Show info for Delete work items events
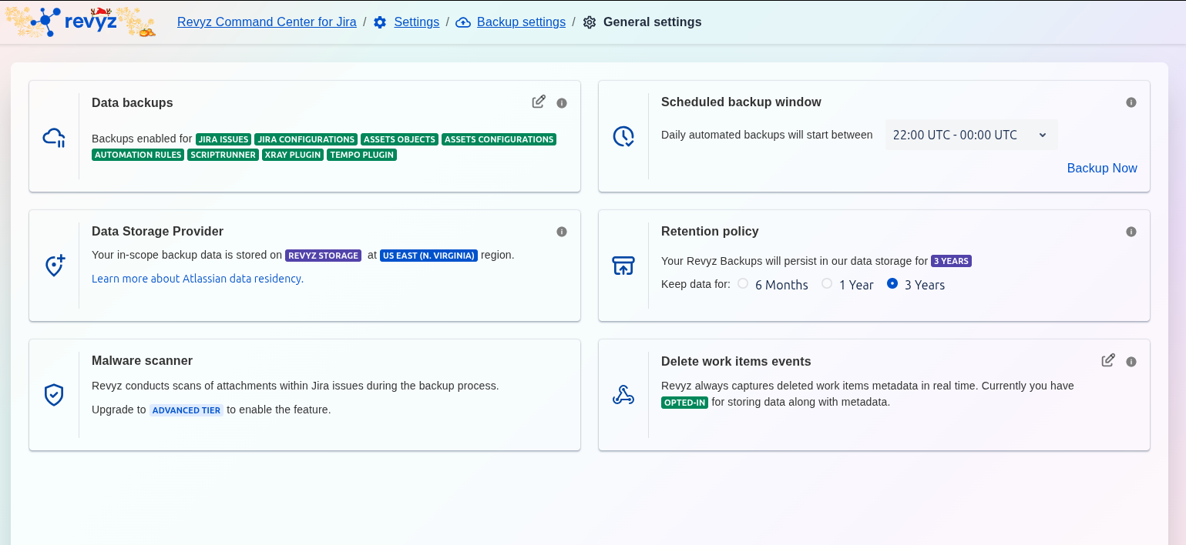The image size is (1186, 545). point(1131,362)
